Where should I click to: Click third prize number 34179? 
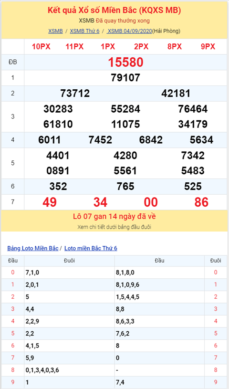(x=193, y=124)
